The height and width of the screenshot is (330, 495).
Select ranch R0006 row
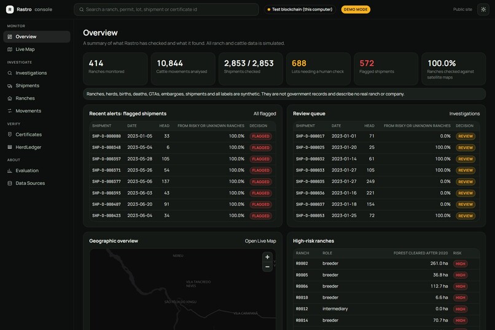point(386,286)
